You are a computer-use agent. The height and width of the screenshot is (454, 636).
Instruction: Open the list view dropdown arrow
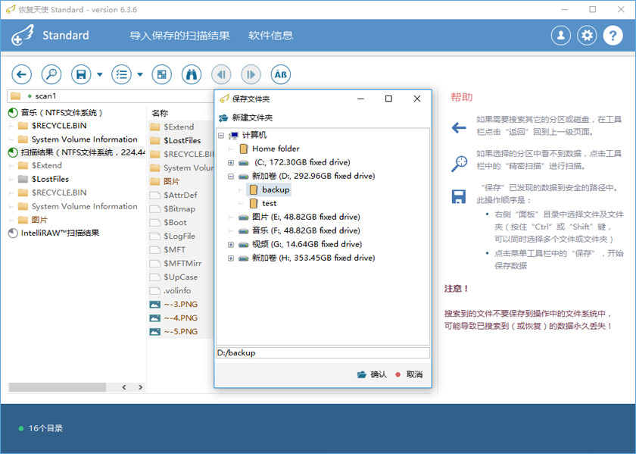tap(140, 75)
